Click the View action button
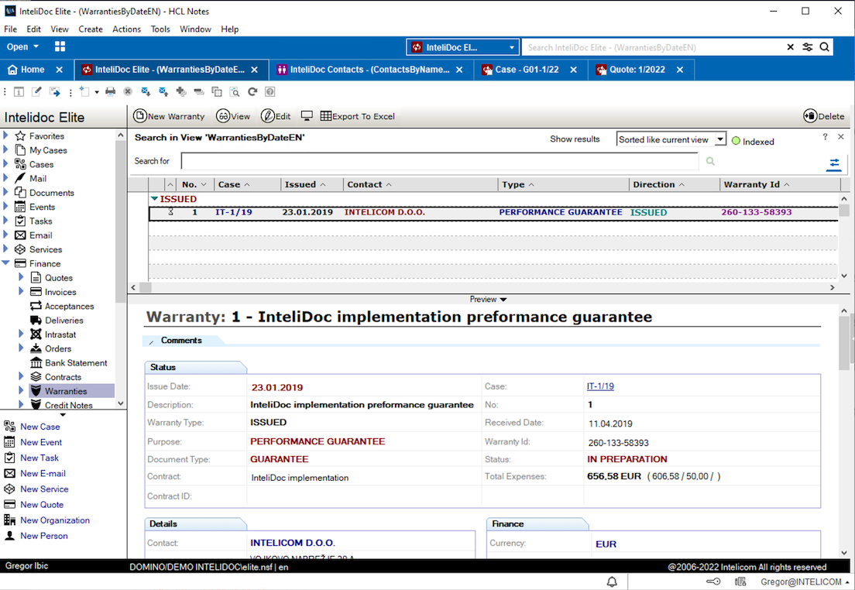This screenshot has height=590, width=855. tap(233, 115)
